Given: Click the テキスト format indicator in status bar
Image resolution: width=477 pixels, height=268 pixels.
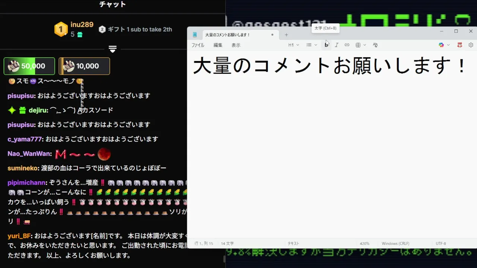Looking at the screenshot, I should pyautogui.click(x=293, y=243).
